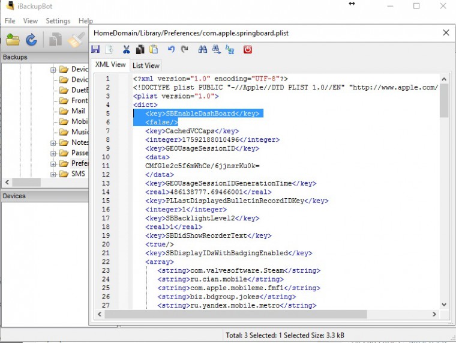Viewport: 456px width, 343px height.
Task: Open the File menu
Action: click(10, 21)
